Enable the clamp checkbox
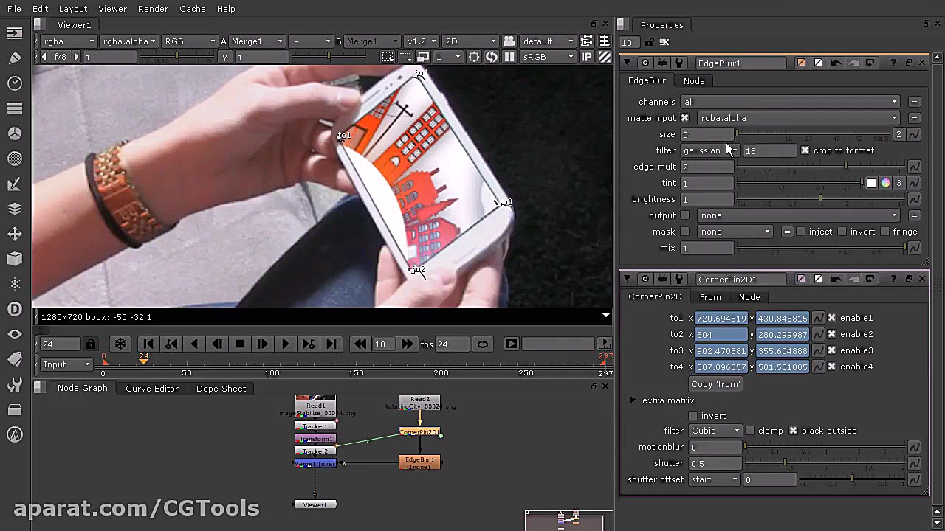Viewport: 945px width, 531px height. click(750, 431)
